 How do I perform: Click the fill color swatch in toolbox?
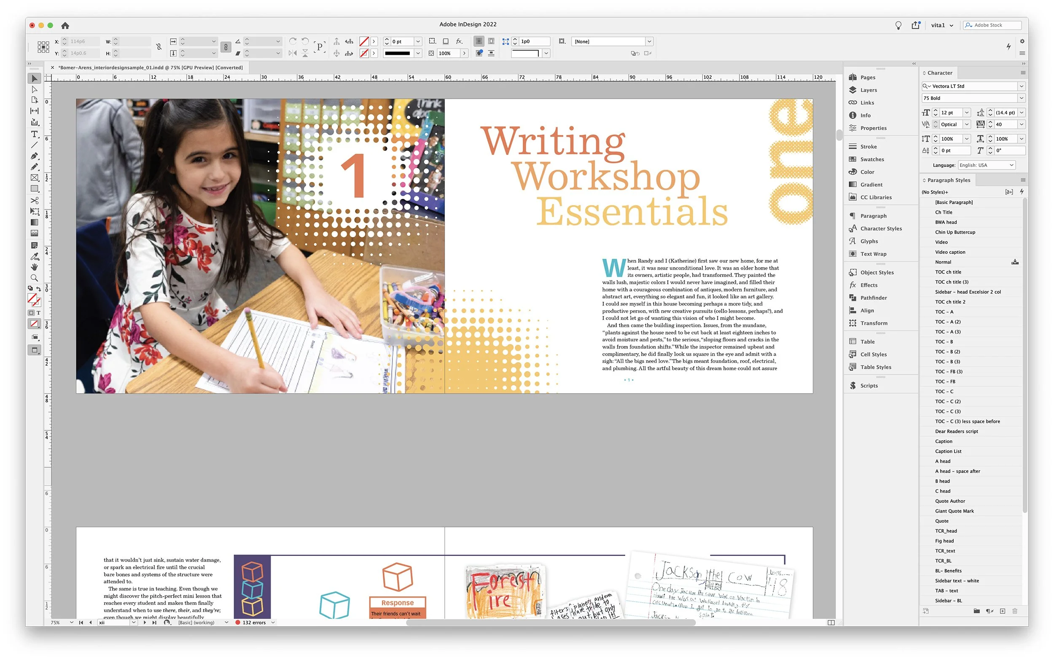[32, 298]
